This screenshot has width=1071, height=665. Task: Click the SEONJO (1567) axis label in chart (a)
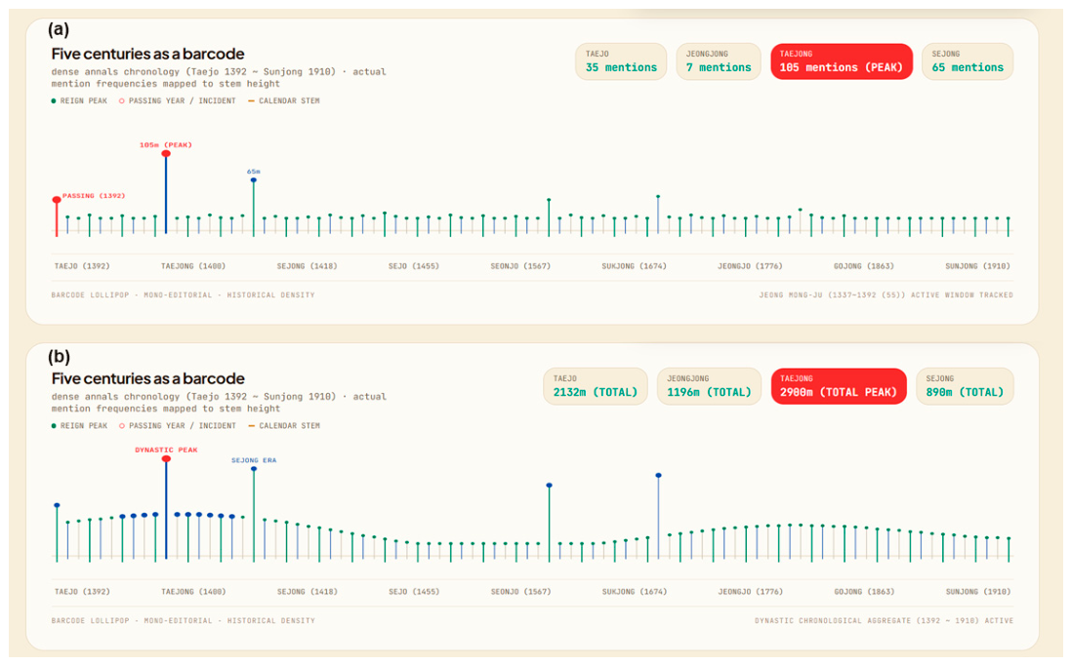[x=520, y=266]
